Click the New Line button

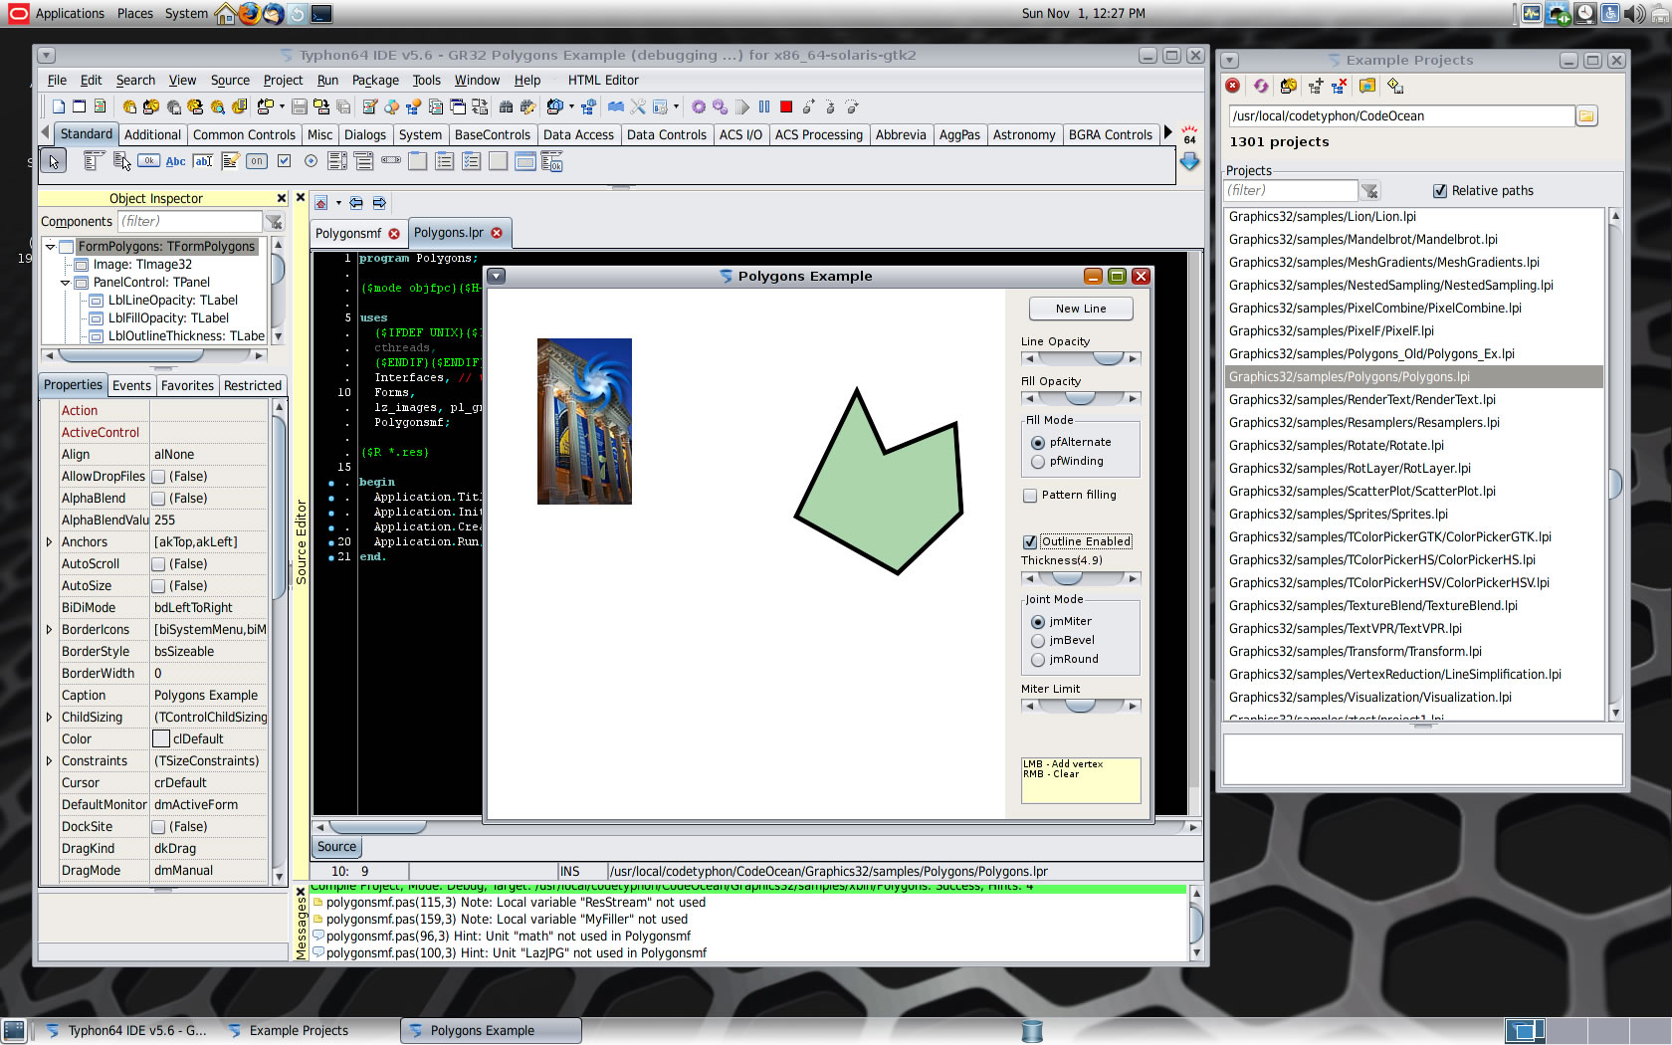point(1081,309)
